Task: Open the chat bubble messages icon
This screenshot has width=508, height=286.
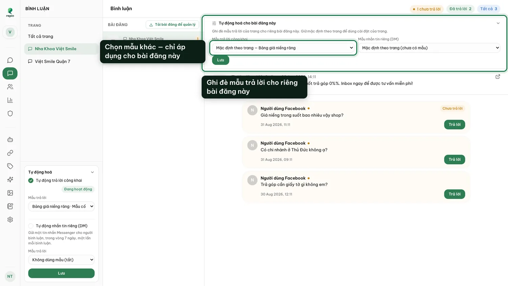Action: (x=10, y=60)
